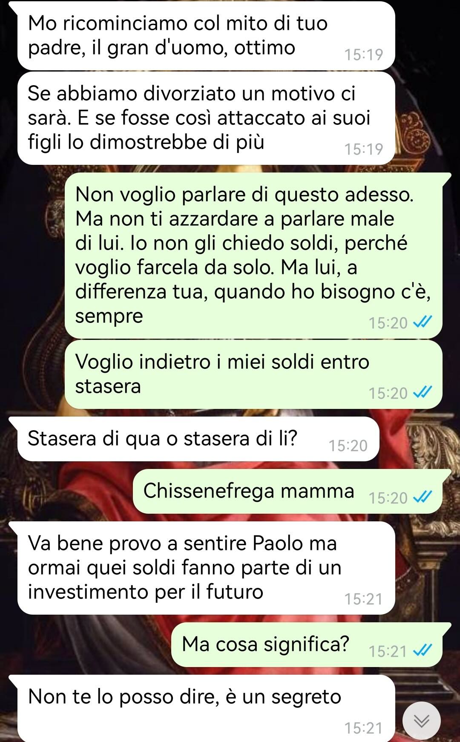Tap read-receipt ticks on "Chissenefrega mamma"
Viewport: 460px width, 742px height.
click(423, 497)
